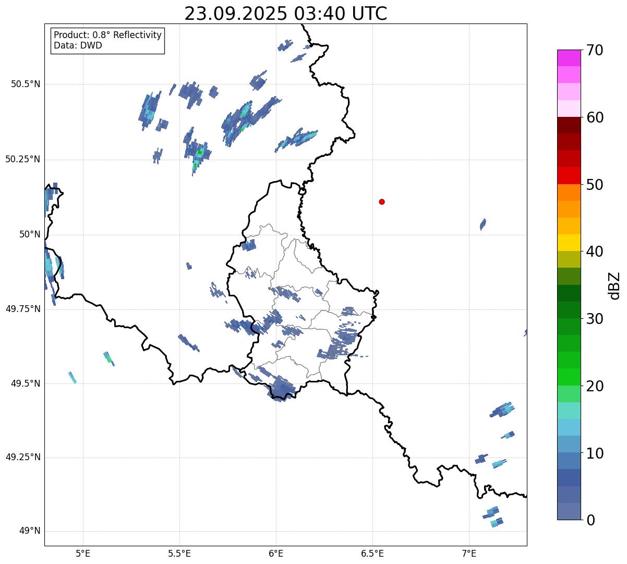The height and width of the screenshot is (564, 627).
Task: Click the red station marker dot
Action: (382, 201)
